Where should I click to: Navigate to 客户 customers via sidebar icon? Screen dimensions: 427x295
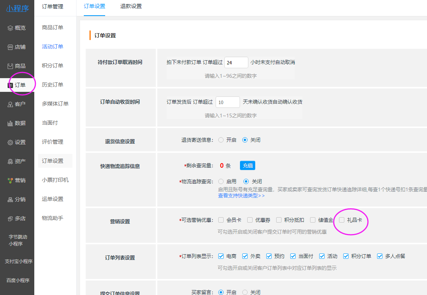17,104
